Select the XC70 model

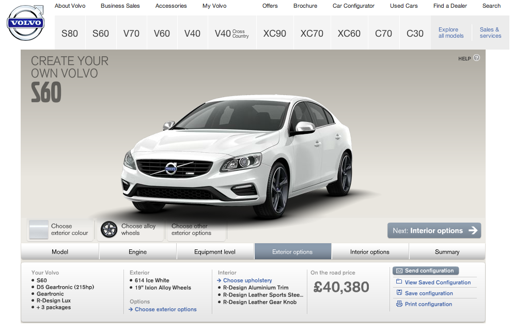click(312, 34)
